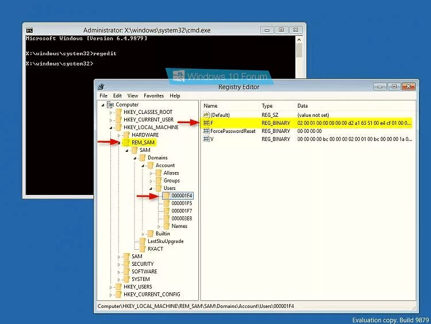
Task: Expand the HKEY_CURRENT_CONFIG node
Action: click(111, 295)
